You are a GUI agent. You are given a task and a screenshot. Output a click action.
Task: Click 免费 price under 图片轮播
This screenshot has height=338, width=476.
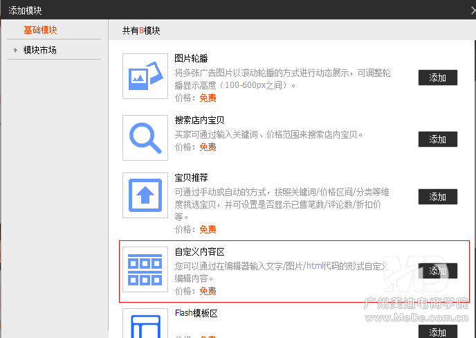[208, 98]
